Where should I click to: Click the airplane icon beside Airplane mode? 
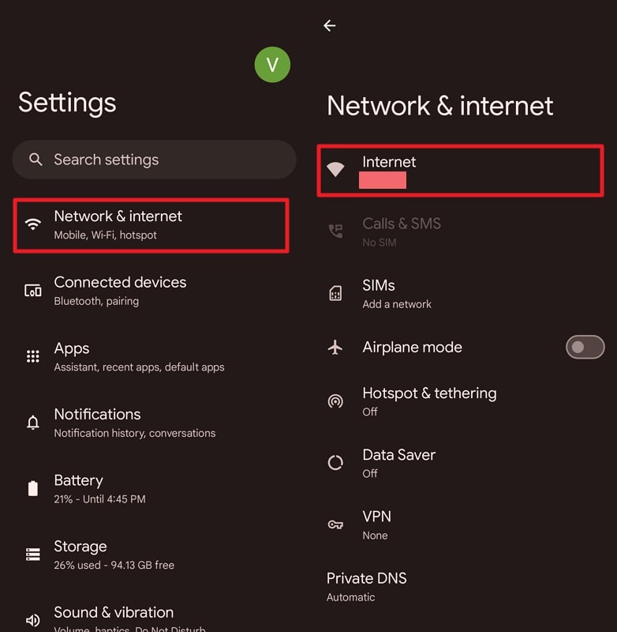335,347
